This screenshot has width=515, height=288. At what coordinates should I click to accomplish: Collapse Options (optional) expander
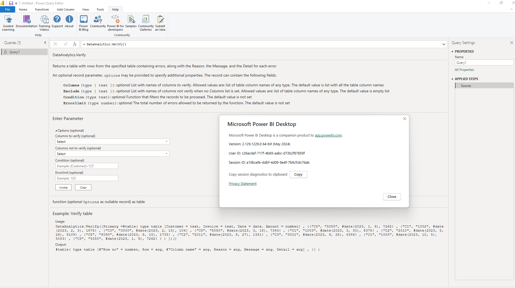coord(56,131)
